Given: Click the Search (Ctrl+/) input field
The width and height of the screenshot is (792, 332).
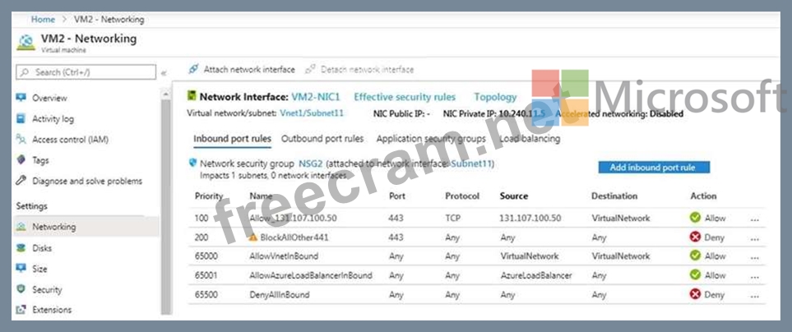Looking at the screenshot, I should tap(86, 72).
